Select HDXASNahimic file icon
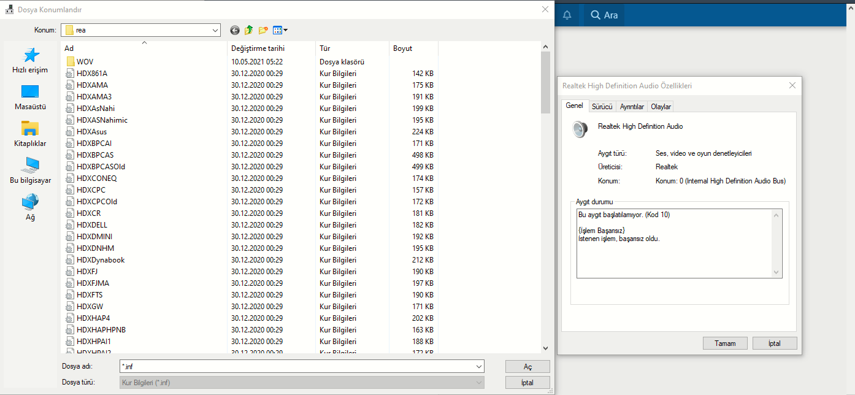The width and height of the screenshot is (855, 395). pos(70,120)
